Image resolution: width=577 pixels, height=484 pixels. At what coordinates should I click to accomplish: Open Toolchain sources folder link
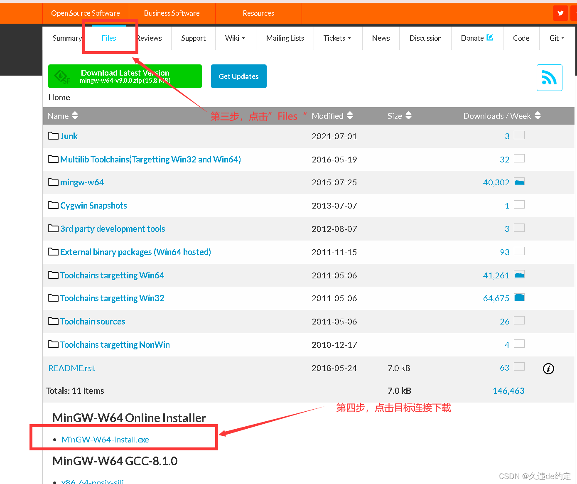pyautogui.click(x=93, y=322)
